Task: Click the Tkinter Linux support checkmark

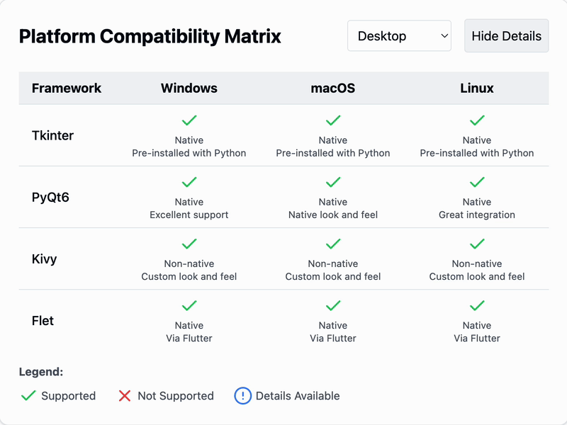Action: click(477, 121)
